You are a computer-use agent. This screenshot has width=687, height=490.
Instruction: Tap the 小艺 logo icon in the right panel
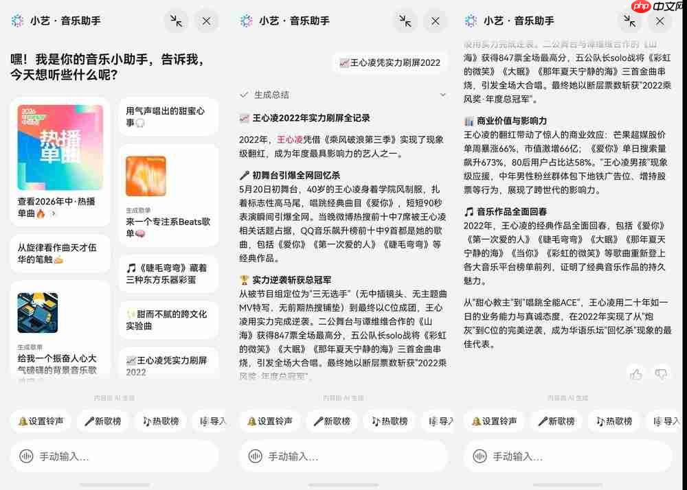471,21
